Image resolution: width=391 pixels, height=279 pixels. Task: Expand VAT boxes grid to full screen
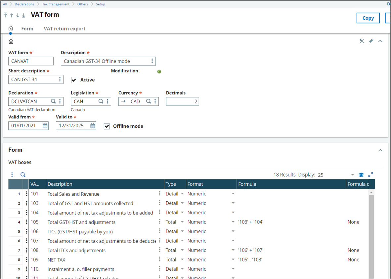(x=370, y=175)
